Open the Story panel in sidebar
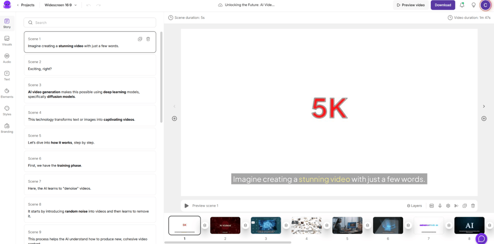The width and height of the screenshot is (494, 244). (x=7, y=24)
